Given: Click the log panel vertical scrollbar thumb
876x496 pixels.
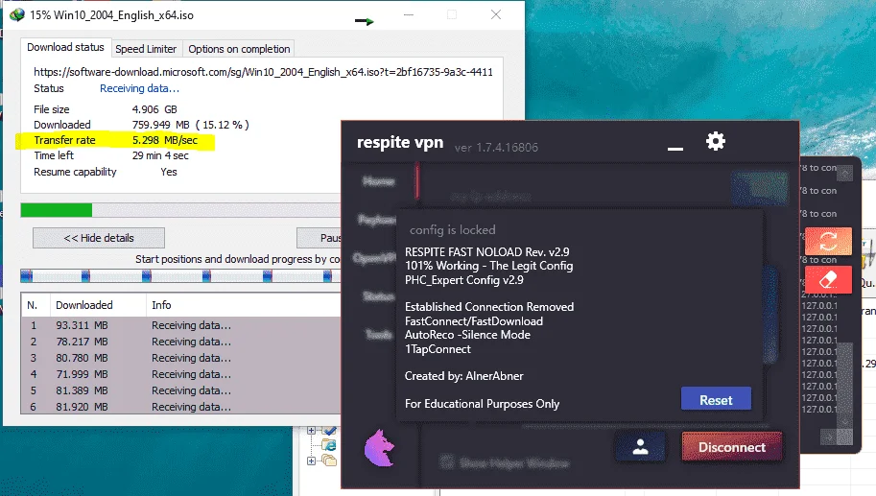Looking at the screenshot, I should tap(844, 378).
